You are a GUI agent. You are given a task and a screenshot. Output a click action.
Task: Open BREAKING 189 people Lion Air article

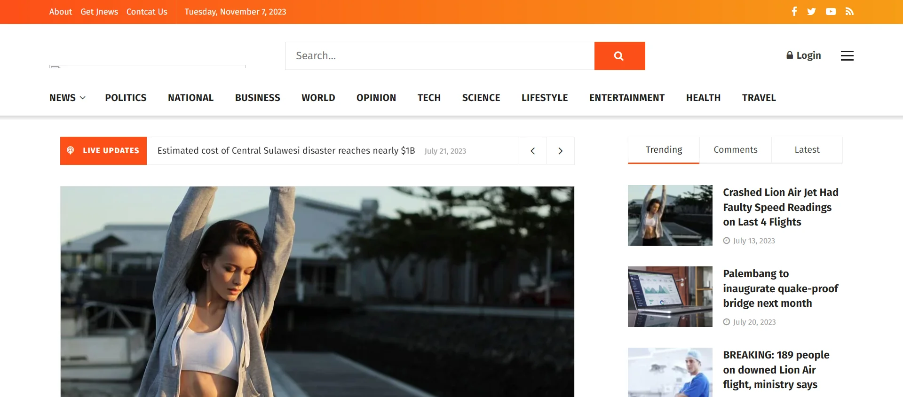(x=776, y=370)
